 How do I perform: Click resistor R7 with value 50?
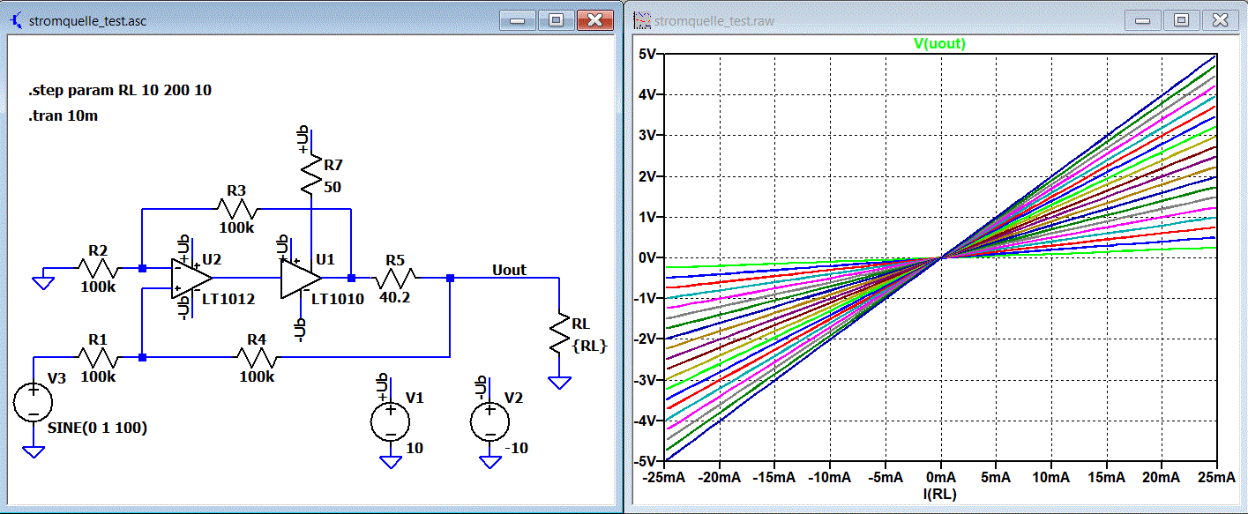[310, 175]
